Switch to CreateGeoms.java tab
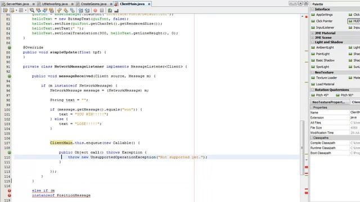 click(94, 4)
